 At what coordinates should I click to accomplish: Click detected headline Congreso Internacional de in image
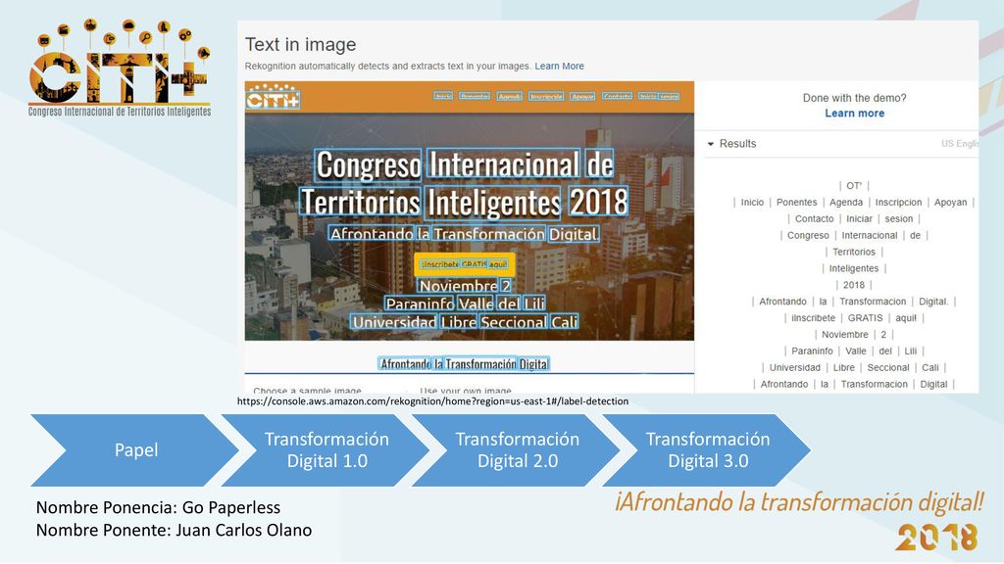pyautogui.click(x=465, y=164)
